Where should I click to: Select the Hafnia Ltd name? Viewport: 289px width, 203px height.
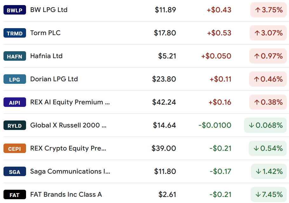click(46, 56)
